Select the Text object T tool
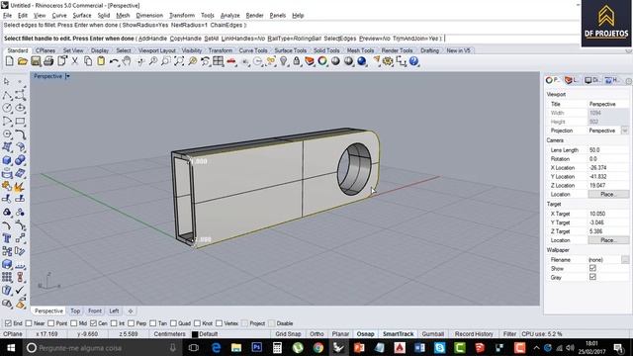Viewport: 633px width, 356px height. 7,238
